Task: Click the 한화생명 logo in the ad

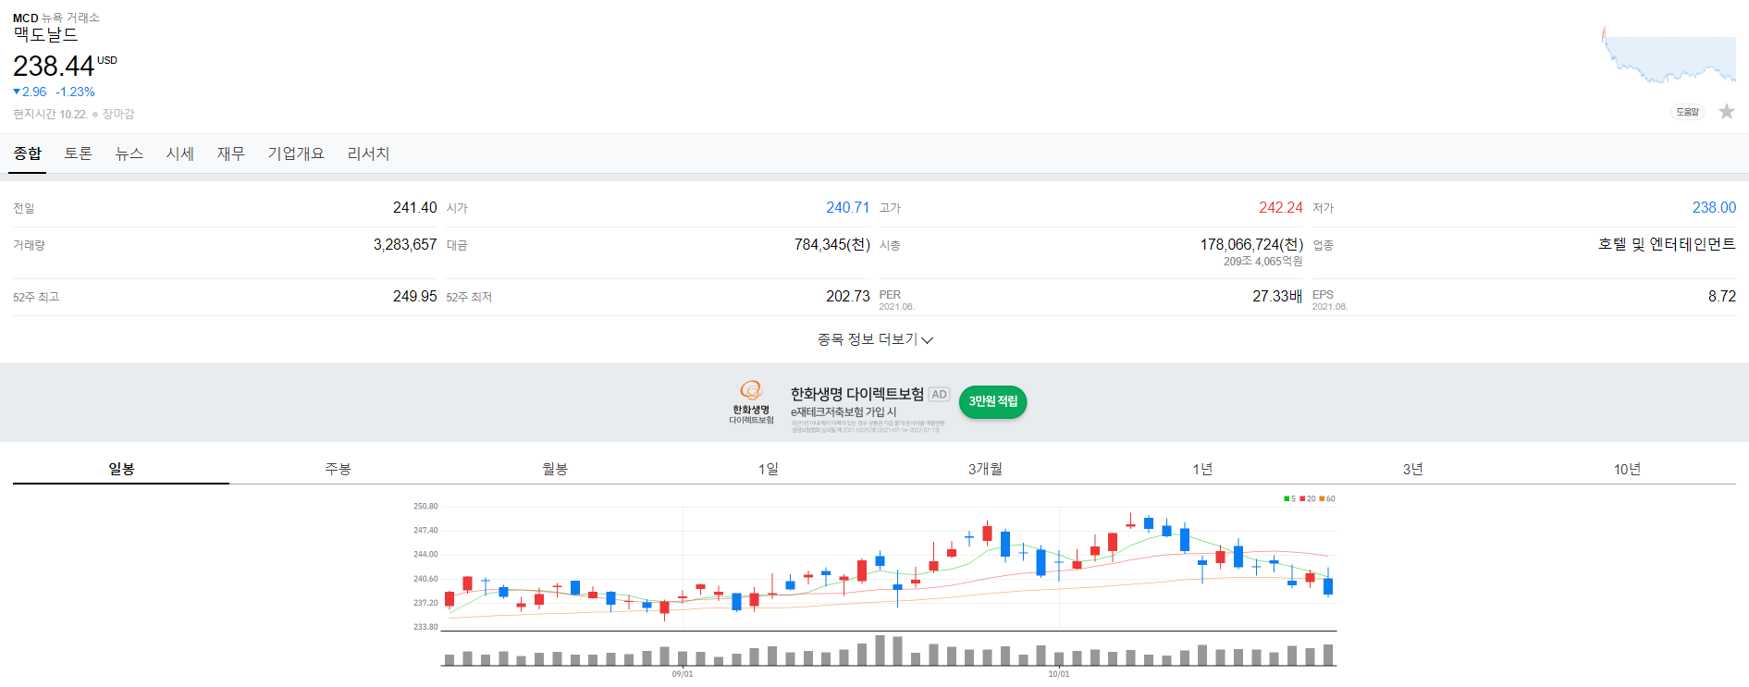Action: [751, 402]
